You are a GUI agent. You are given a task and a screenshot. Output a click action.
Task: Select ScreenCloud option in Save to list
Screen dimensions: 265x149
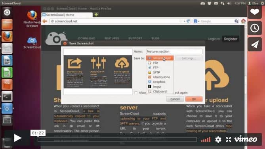tap(160, 58)
